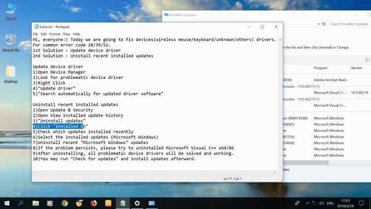Open the Format menu in Notepad

[54, 34]
